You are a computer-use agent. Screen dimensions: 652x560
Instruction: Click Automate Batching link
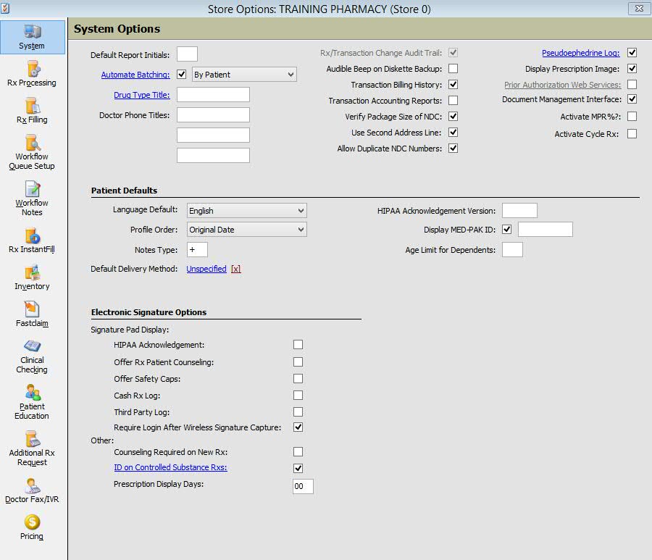click(x=135, y=75)
